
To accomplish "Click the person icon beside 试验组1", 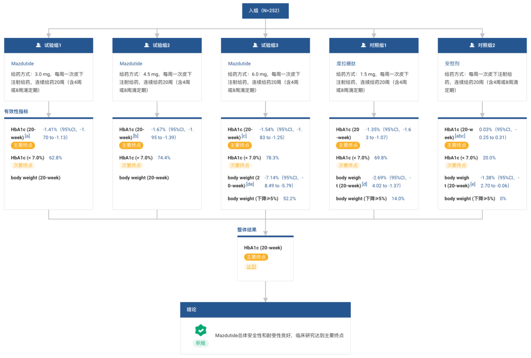I will pos(39,45).
